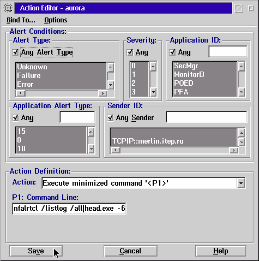The width and height of the screenshot is (259, 261).
Task: Toggle the Any Sender checkbox
Action: (x=110, y=118)
